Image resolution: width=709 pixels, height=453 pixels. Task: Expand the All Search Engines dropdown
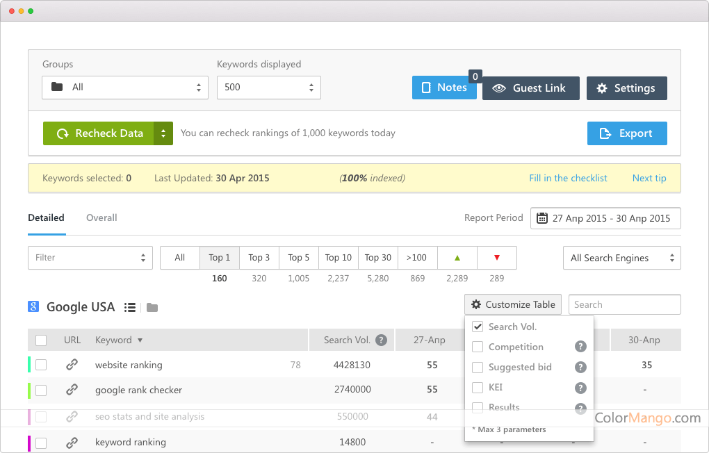621,258
